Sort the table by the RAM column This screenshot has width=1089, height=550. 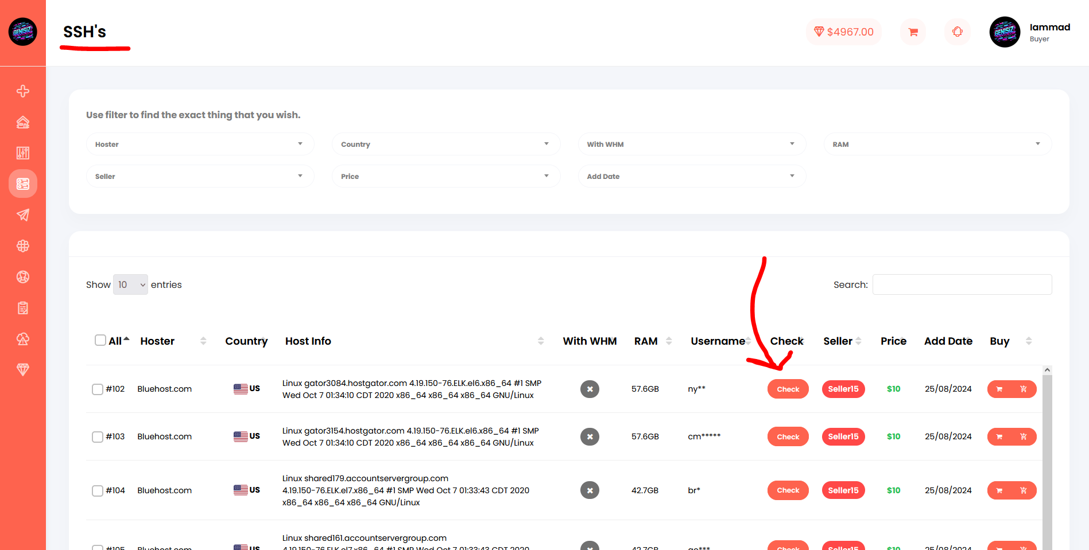668,341
